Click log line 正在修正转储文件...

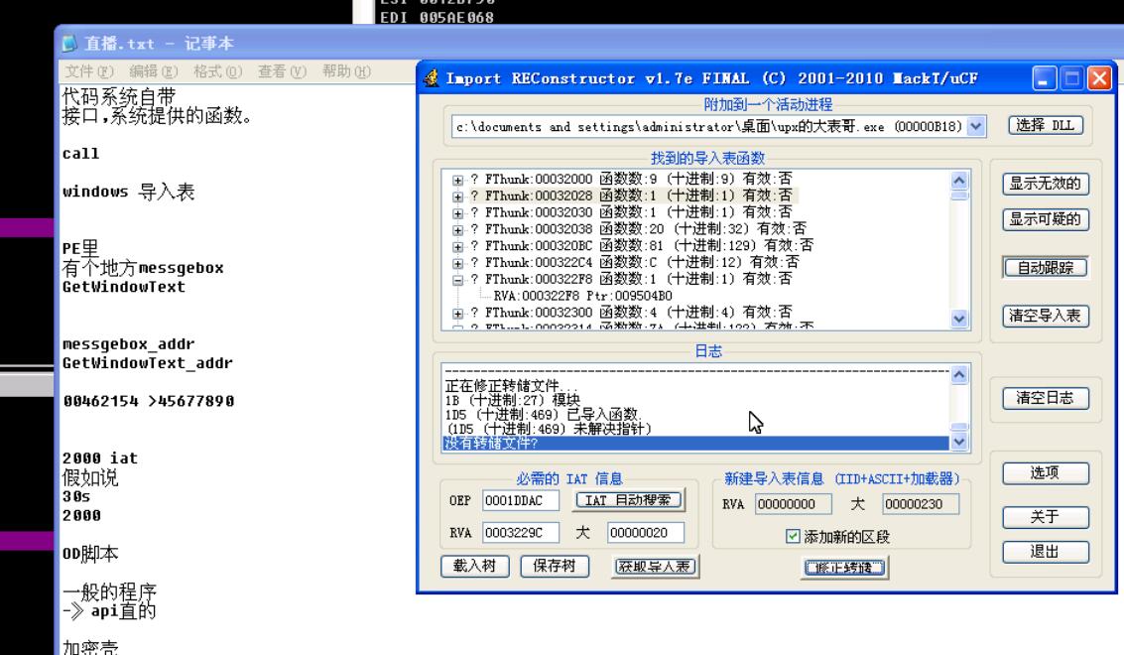tap(511, 386)
